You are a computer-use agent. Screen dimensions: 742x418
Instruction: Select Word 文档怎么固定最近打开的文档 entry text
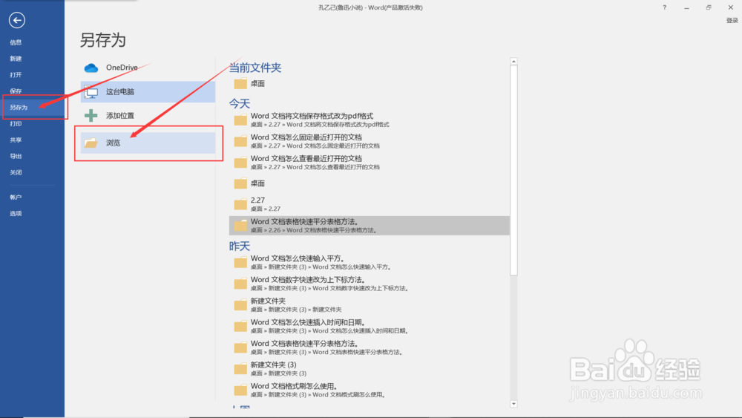(x=306, y=137)
